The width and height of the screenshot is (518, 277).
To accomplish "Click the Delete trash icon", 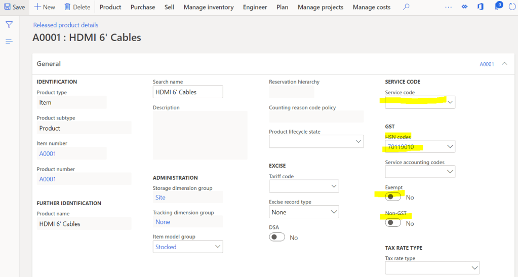I will 67,7.
